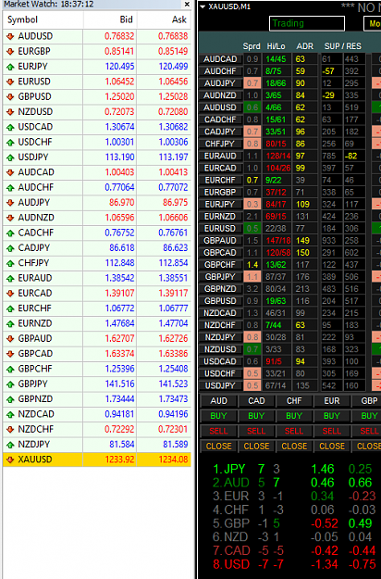
Task: Click the AUDUSD down arrow icon in Market Watch
Action: point(10,36)
